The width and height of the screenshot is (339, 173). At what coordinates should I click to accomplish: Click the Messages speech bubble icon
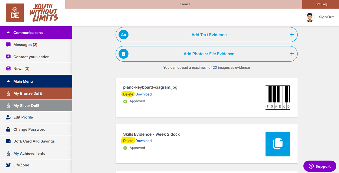(8, 45)
